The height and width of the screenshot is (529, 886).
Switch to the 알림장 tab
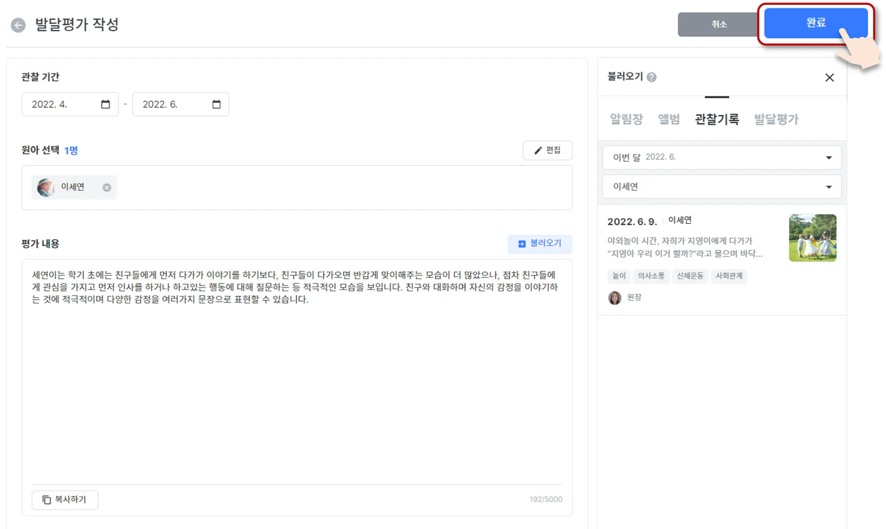[626, 119]
